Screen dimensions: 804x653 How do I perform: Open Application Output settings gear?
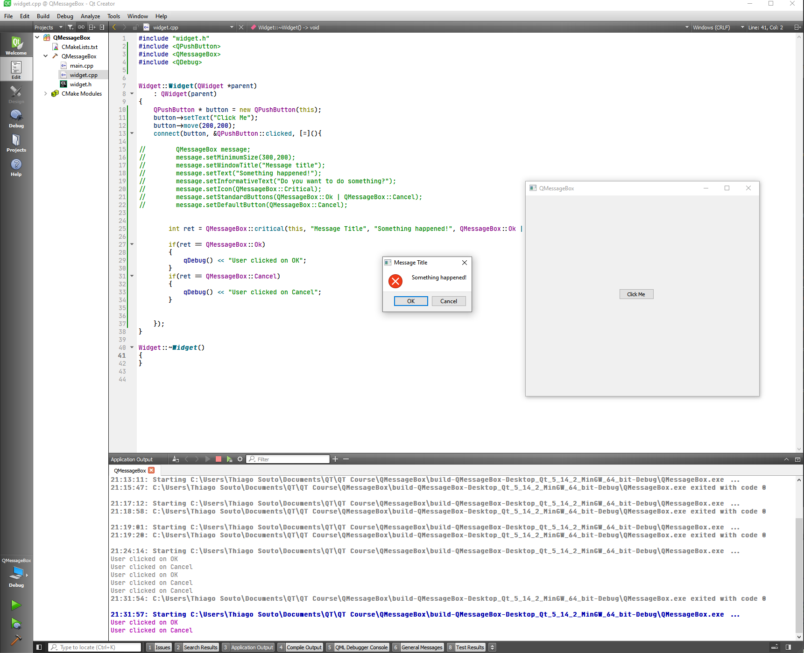(x=240, y=459)
